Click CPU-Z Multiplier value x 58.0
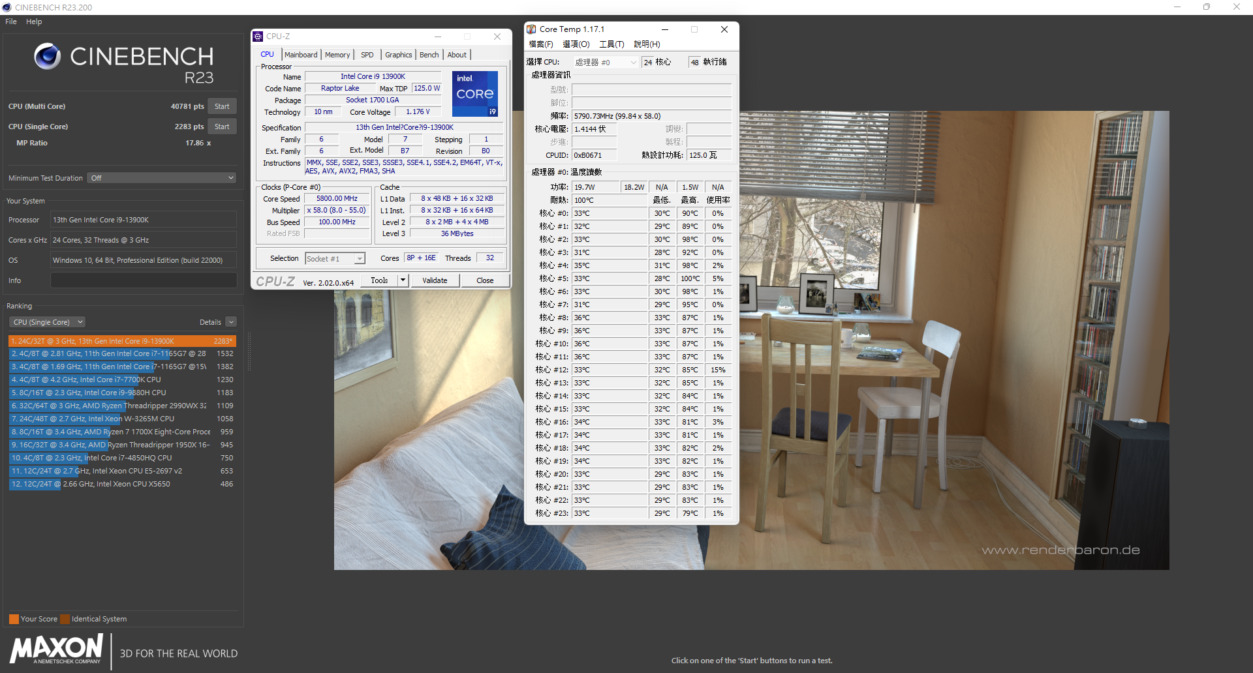1253x673 pixels. click(337, 211)
